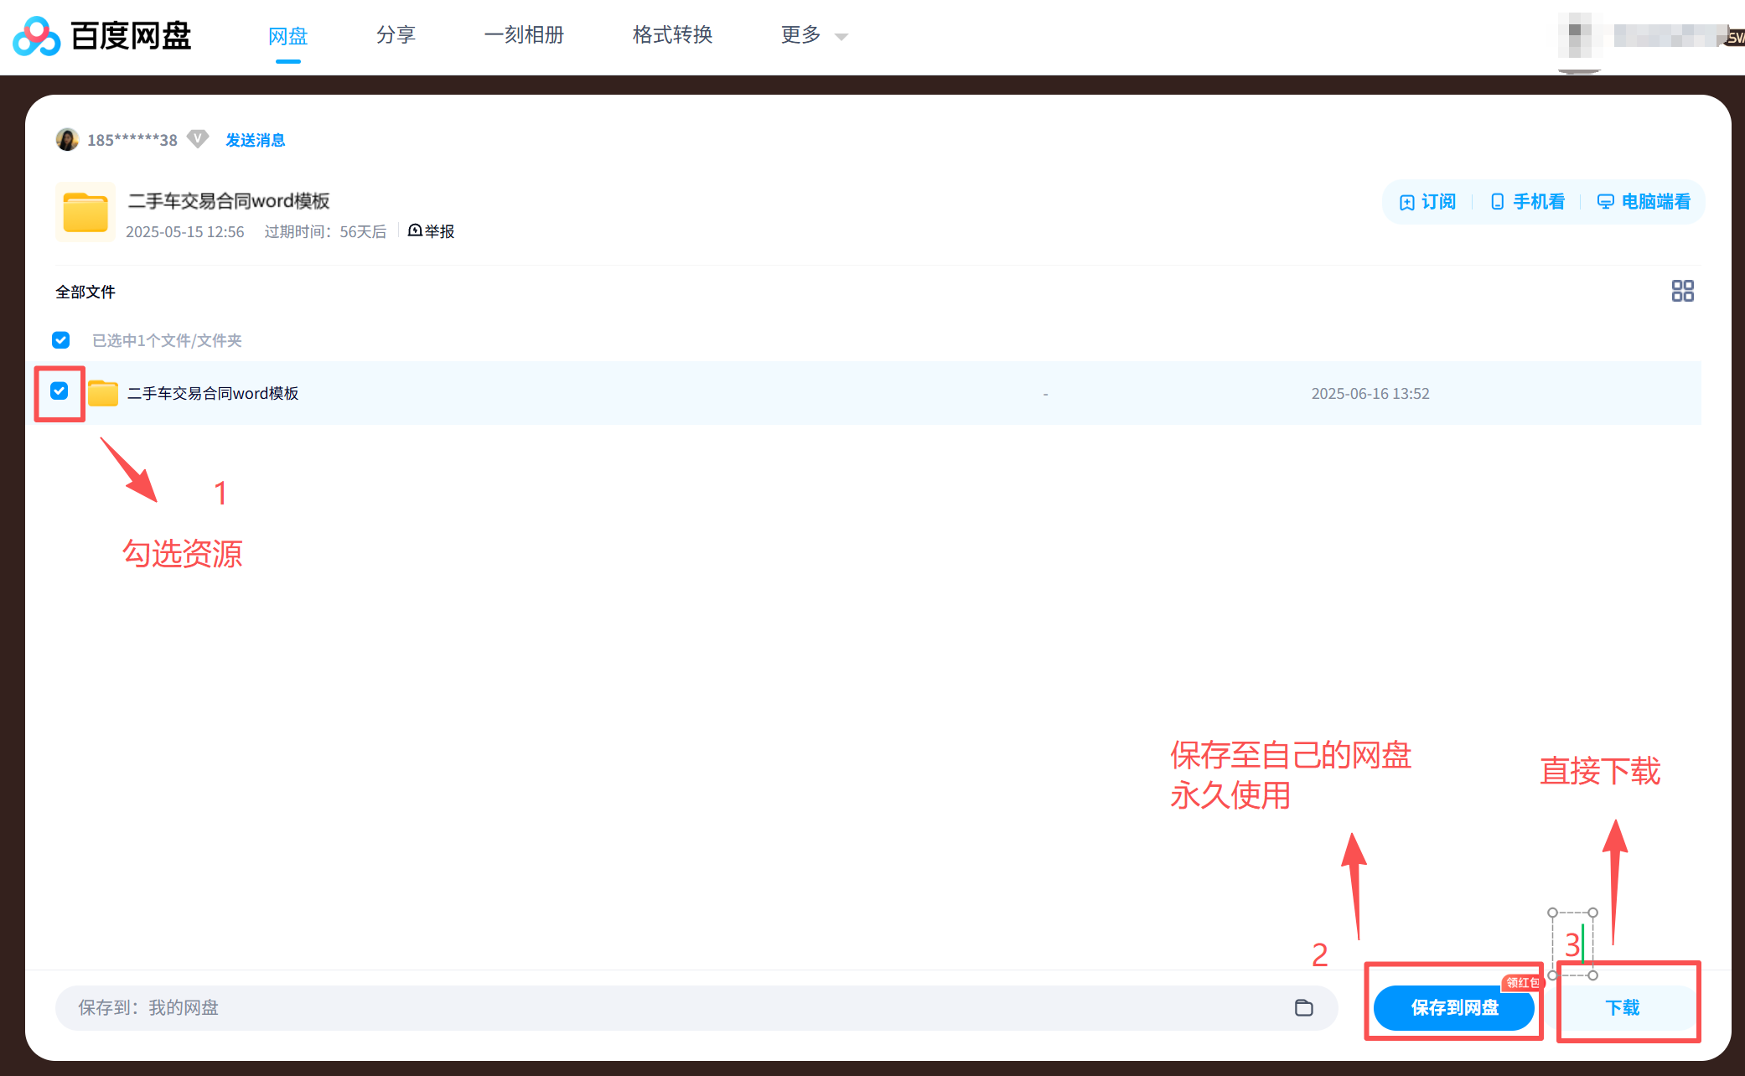Uncheck the select-all files checkbox
Image resolution: width=1745 pixels, height=1076 pixels.
[x=60, y=340]
